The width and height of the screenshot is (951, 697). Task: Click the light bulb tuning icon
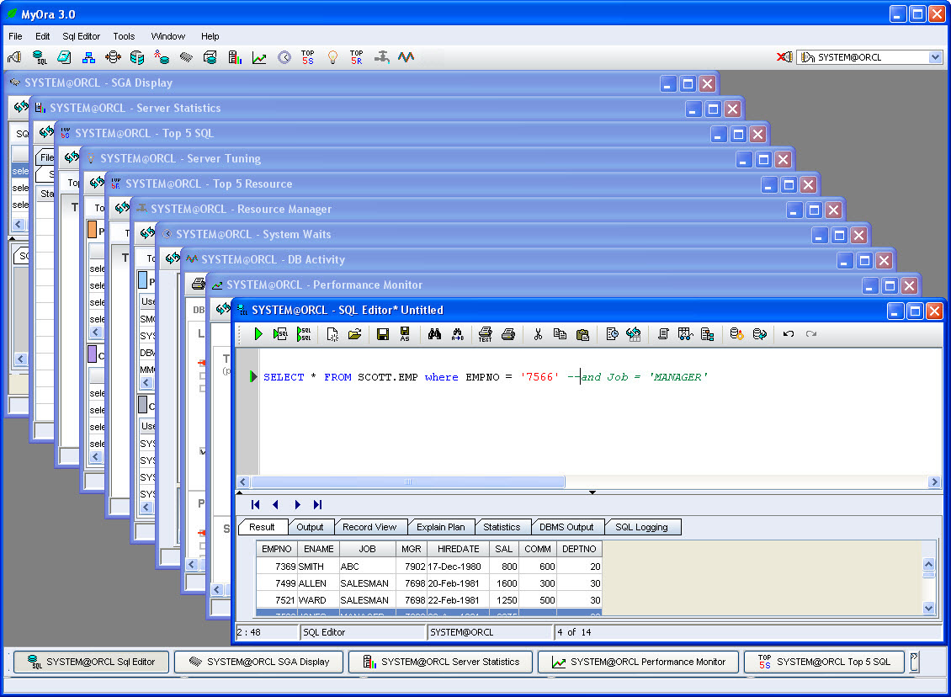pyautogui.click(x=332, y=57)
